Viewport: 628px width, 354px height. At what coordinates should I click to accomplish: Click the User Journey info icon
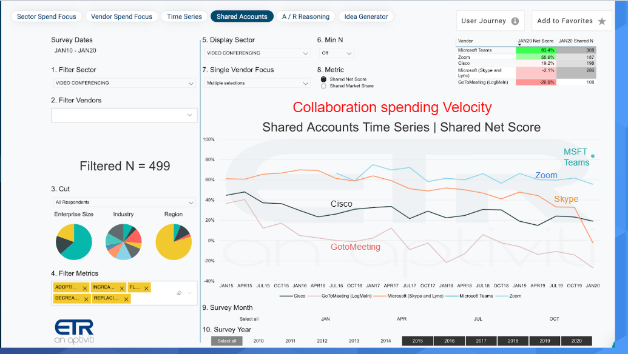pos(515,21)
